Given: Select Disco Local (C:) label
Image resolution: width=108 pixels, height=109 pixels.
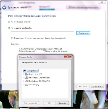Looking at the screenshot, I should coord(35,74).
